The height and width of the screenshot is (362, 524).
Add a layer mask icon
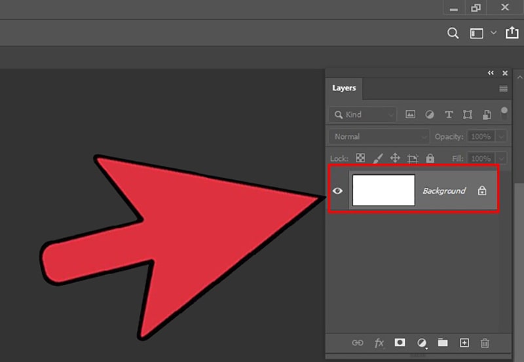tap(400, 342)
